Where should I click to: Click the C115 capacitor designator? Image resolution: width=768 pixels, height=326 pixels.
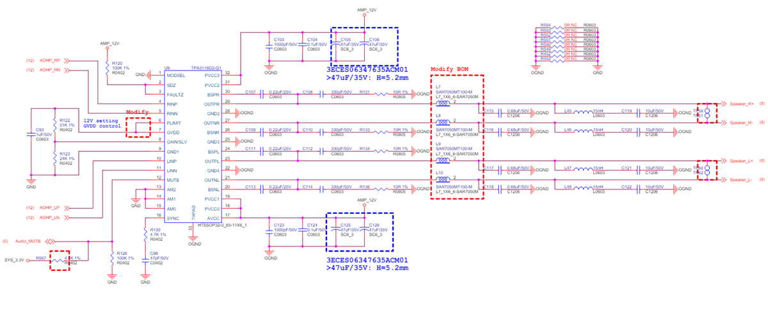click(489, 110)
